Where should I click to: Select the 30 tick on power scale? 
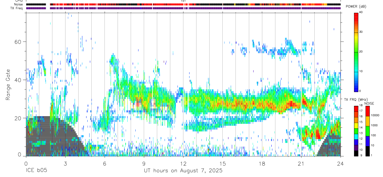coord(361,32)
